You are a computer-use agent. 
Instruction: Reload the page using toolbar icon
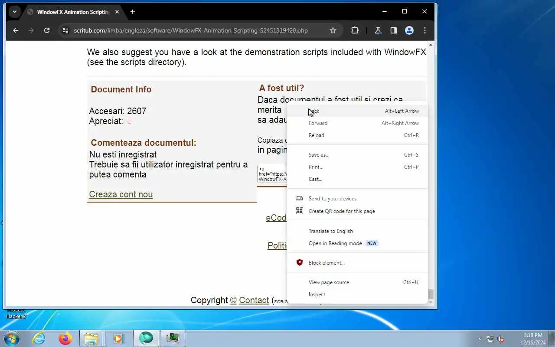(47, 30)
